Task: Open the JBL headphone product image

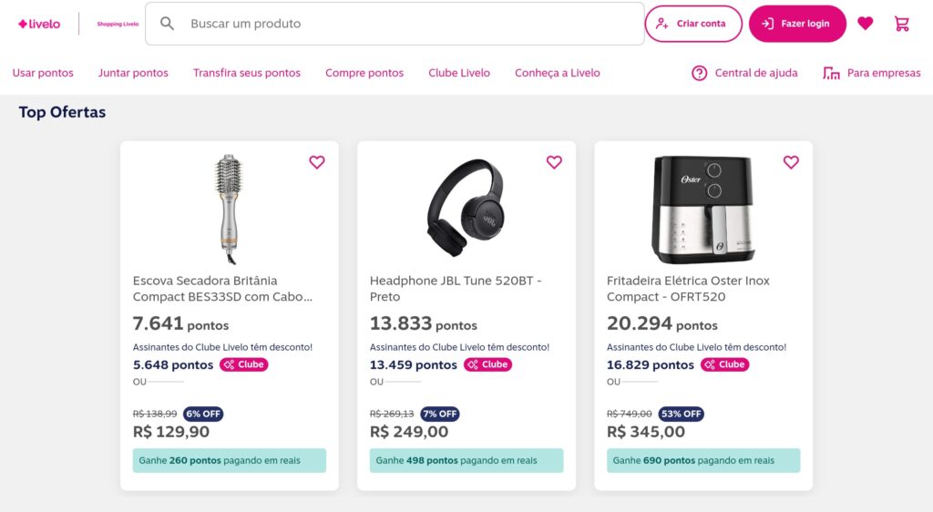Action: tap(466, 208)
